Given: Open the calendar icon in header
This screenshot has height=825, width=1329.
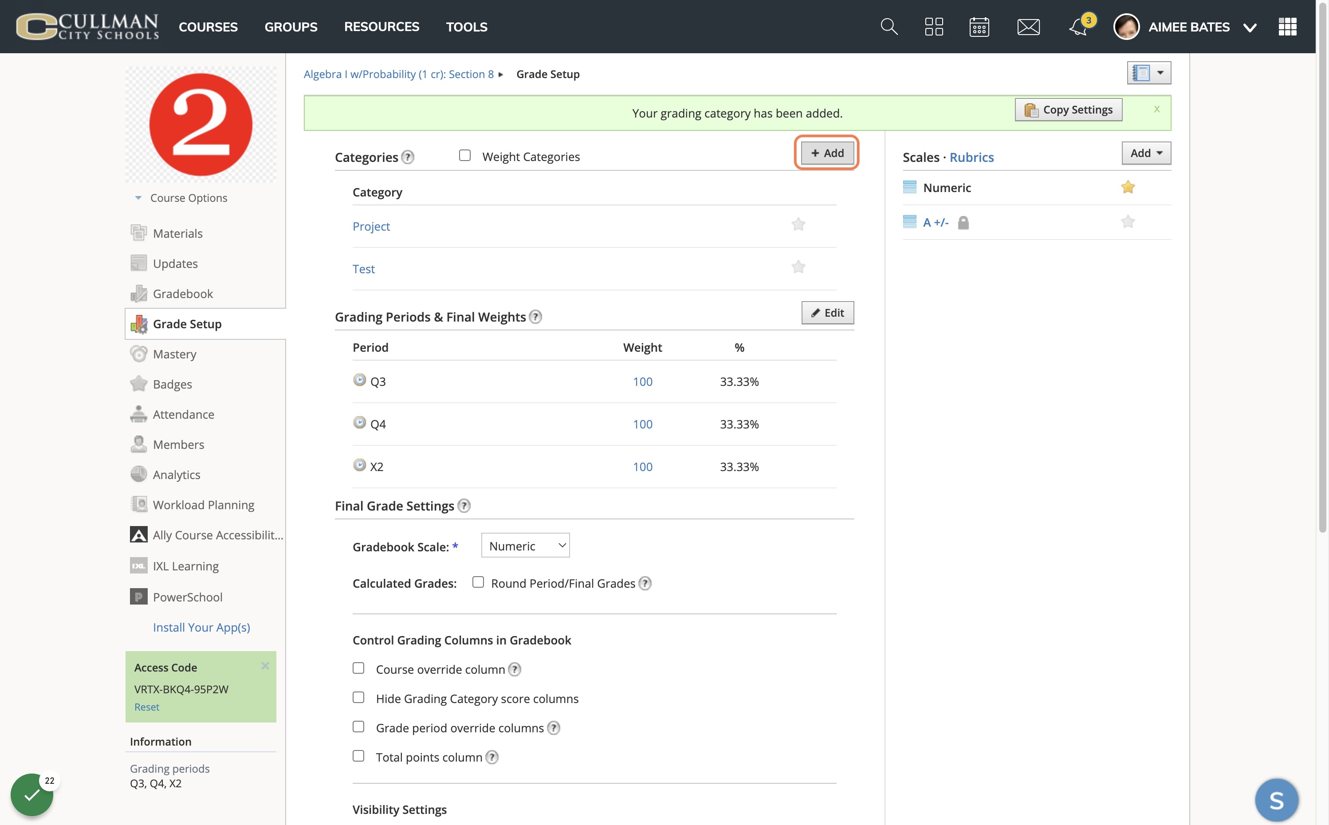Looking at the screenshot, I should pyautogui.click(x=979, y=27).
